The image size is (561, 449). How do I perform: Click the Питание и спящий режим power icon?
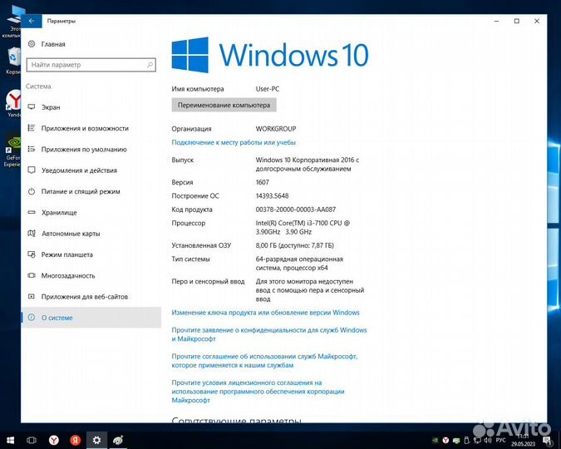point(32,191)
